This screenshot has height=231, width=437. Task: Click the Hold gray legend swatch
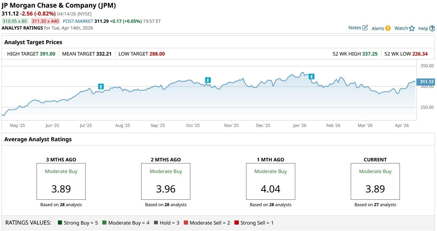(x=156, y=223)
